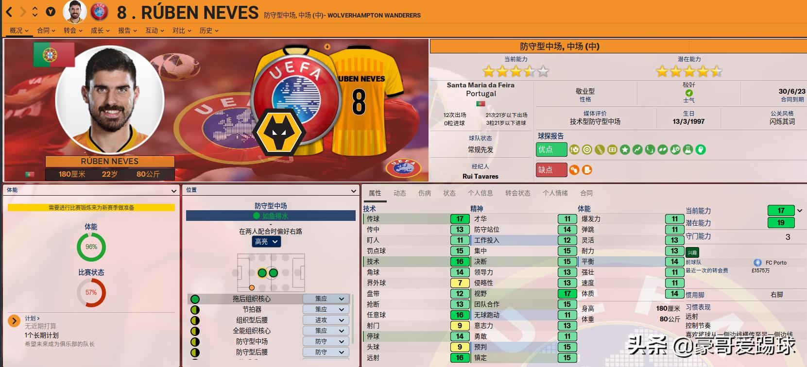Click the red 缺点 button

(551, 170)
